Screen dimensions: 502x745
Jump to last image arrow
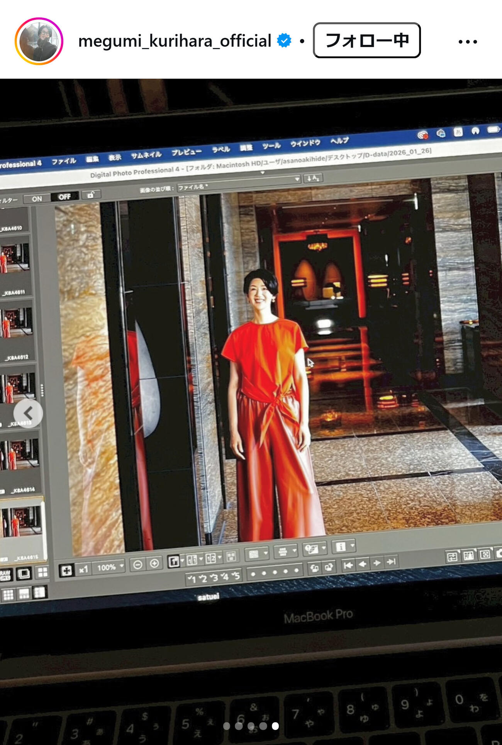[x=391, y=562]
